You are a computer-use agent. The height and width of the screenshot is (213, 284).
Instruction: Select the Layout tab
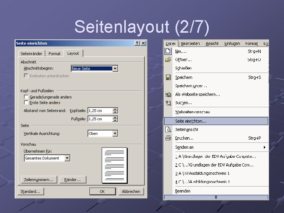[x=73, y=53]
